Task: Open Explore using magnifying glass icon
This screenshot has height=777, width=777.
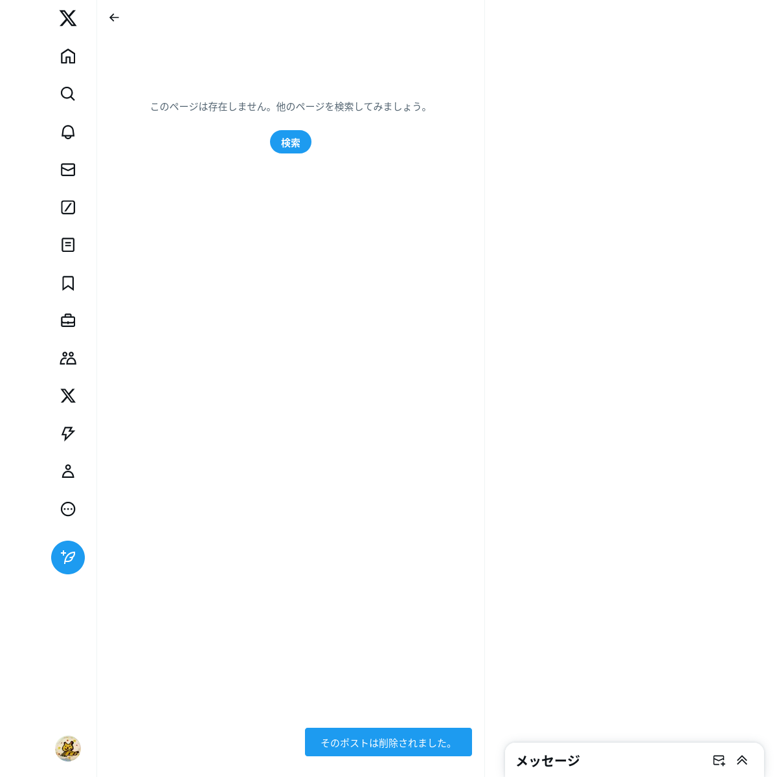Action: (x=68, y=94)
